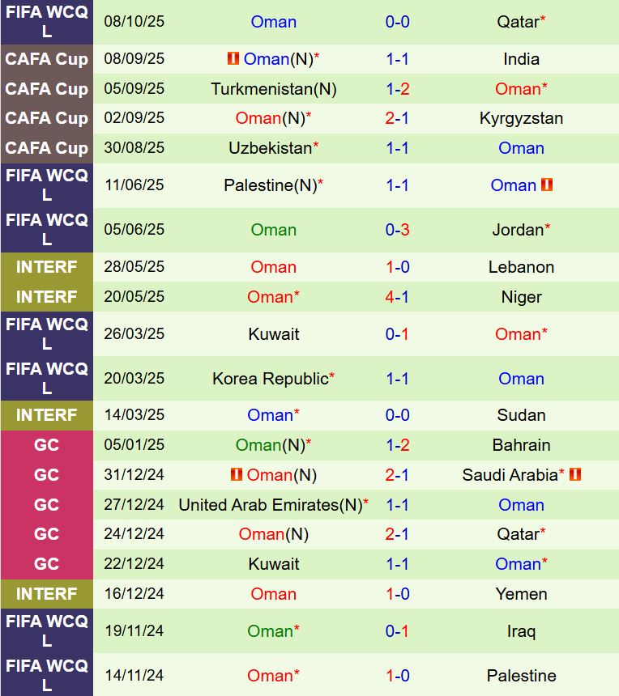Screen dimensions: 619x696
Task: Click the Uzbekistan team name
Action: 270,148
